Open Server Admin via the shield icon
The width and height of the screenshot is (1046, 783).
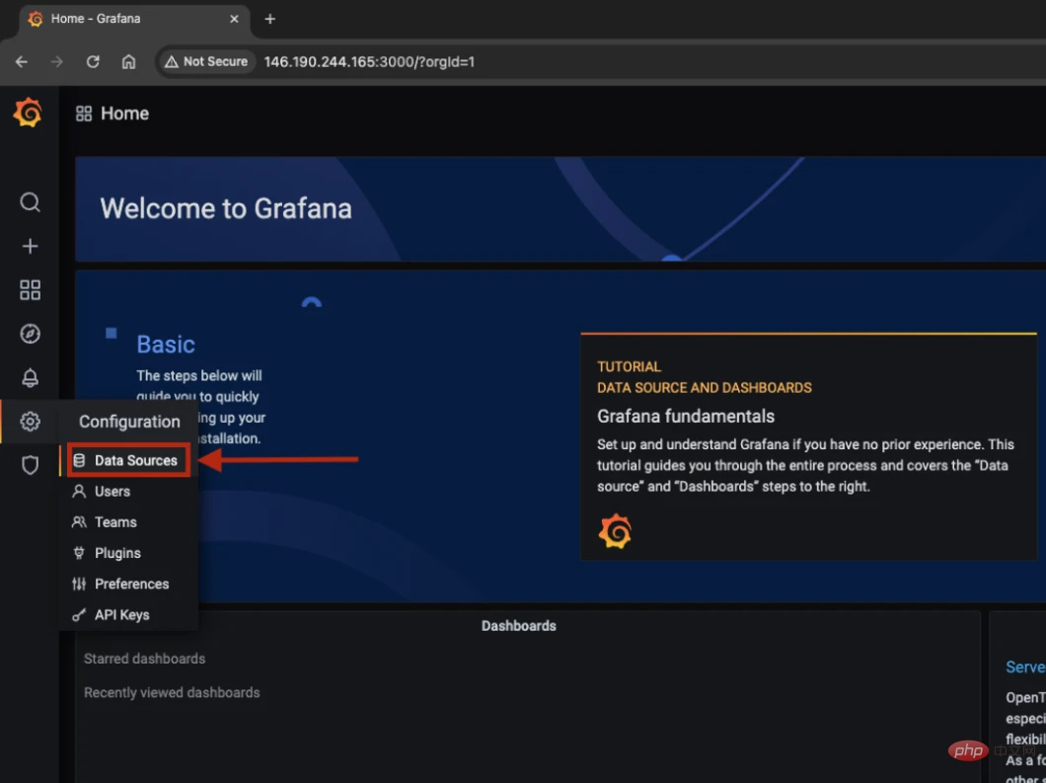[30, 465]
